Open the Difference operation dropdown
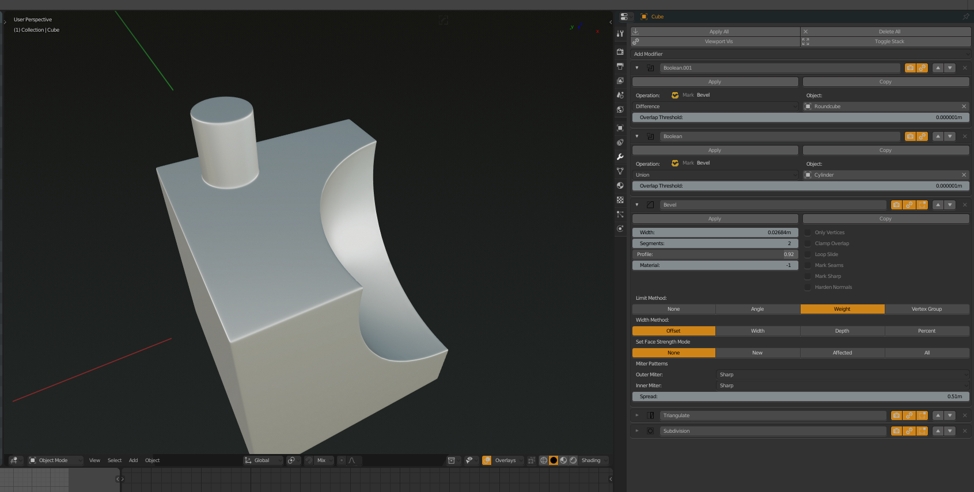 [x=715, y=106]
